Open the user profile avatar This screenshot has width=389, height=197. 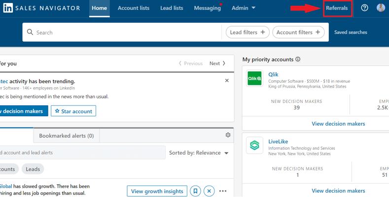[x=381, y=8]
